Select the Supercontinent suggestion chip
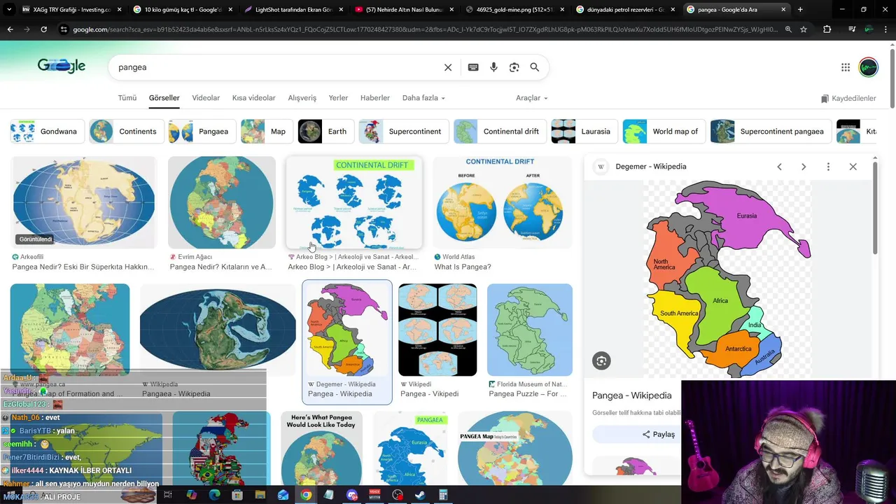Viewport: 896px width, 504px height. [x=404, y=132]
